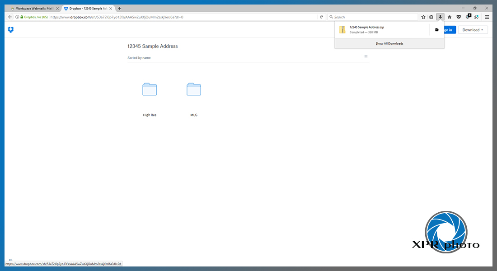Show site information icon
The height and width of the screenshot is (271, 497).
click(17, 17)
